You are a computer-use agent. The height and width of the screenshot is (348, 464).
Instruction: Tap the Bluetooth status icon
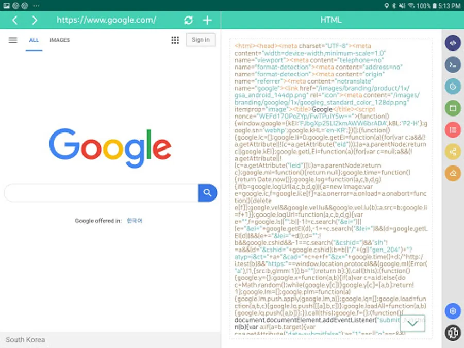[x=394, y=6]
